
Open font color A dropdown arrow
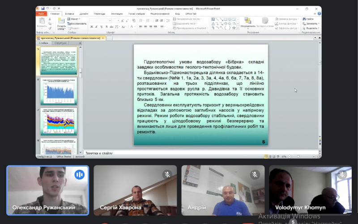(135, 27)
